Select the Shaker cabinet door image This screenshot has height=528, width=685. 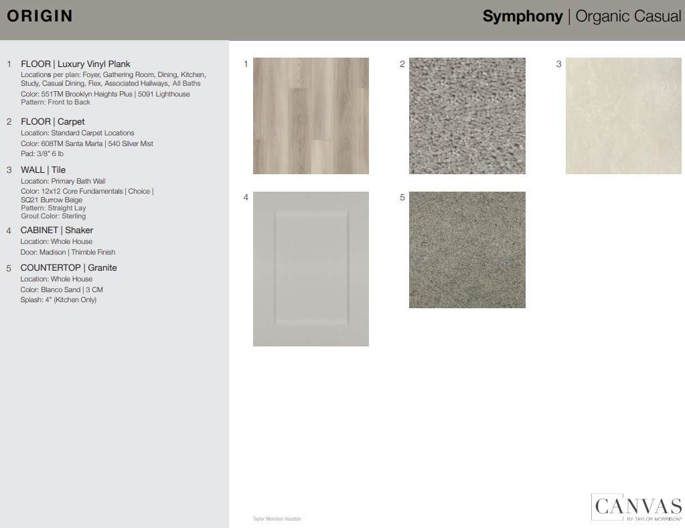(x=311, y=269)
